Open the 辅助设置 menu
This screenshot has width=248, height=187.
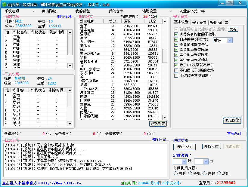pyautogui.click(x=149, y=11)
